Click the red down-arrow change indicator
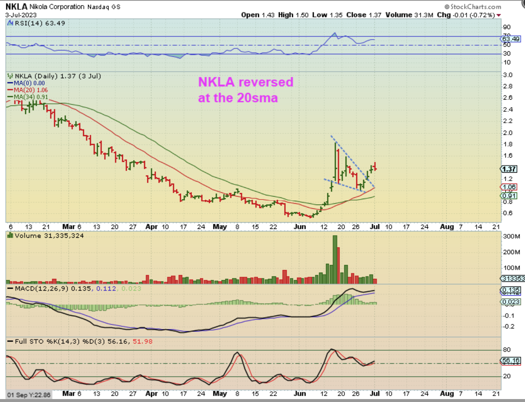The image size is (525, 402). tap(499, 15)
